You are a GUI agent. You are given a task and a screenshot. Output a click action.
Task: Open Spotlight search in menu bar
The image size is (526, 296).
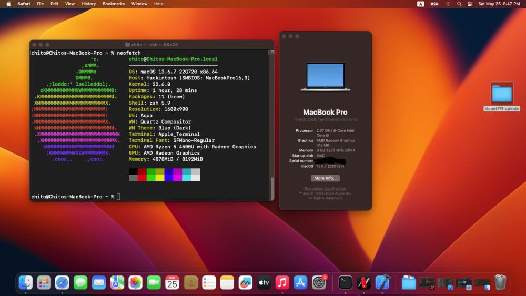(x=459, y=4)
